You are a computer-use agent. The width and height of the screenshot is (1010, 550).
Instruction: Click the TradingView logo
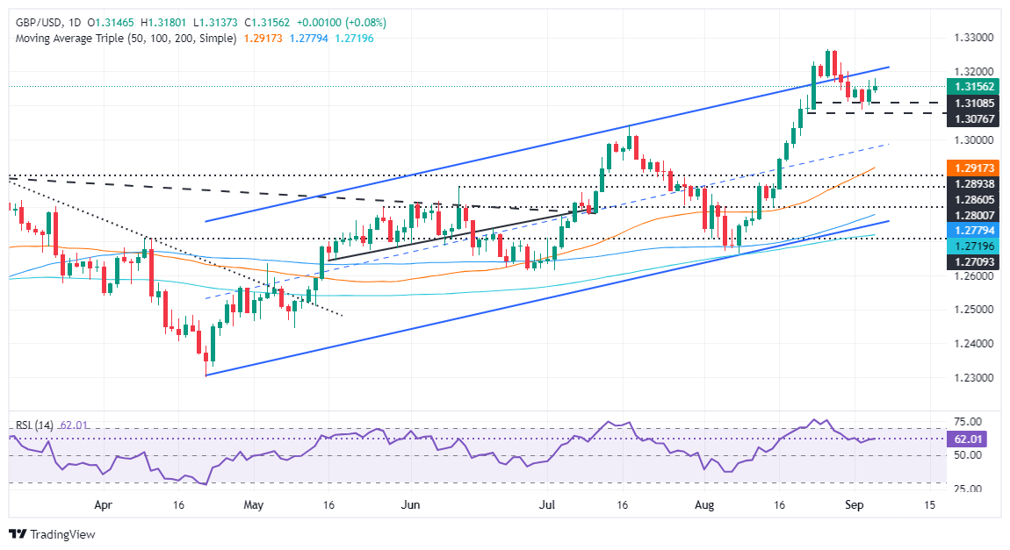point(52,533)
